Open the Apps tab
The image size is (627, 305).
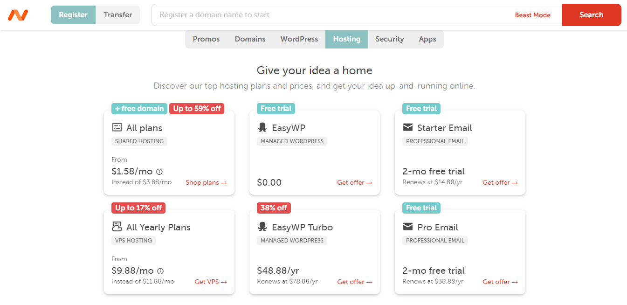point(427,39)
